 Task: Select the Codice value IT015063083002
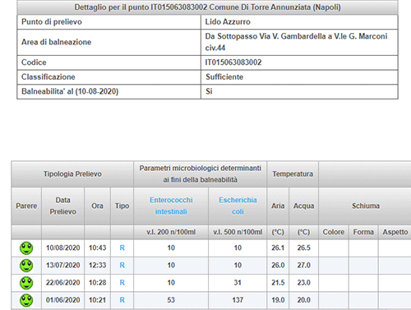[233, 62]
